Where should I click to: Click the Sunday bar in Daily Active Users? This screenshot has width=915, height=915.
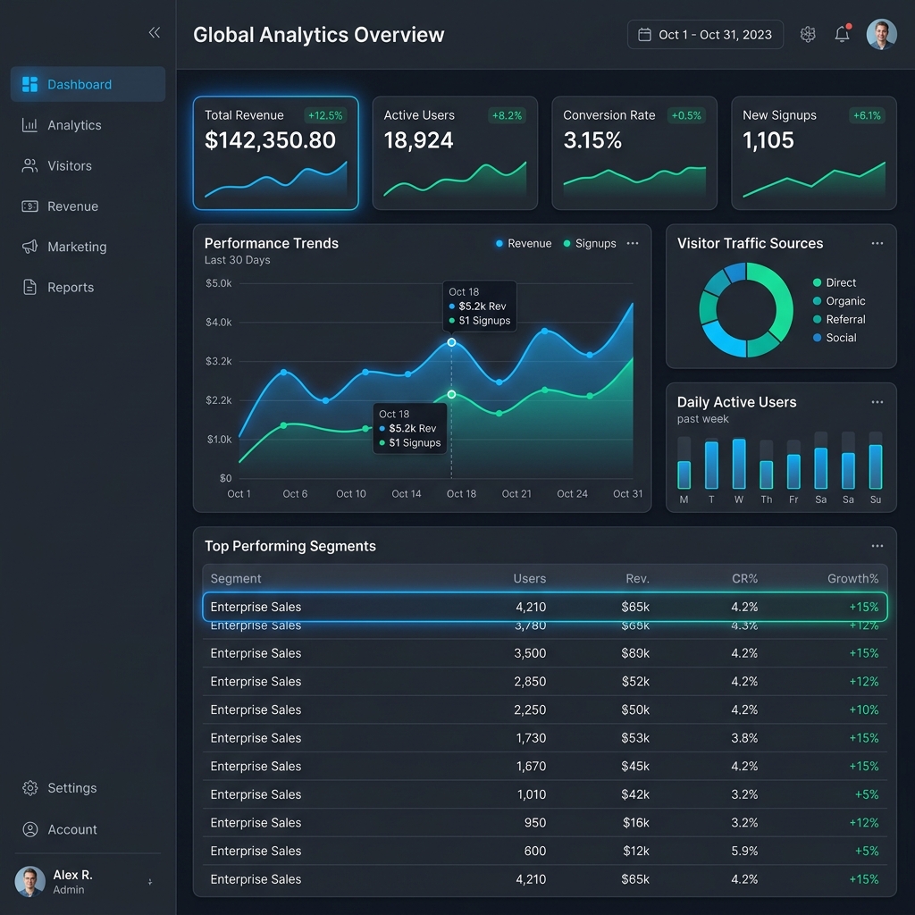876,466
